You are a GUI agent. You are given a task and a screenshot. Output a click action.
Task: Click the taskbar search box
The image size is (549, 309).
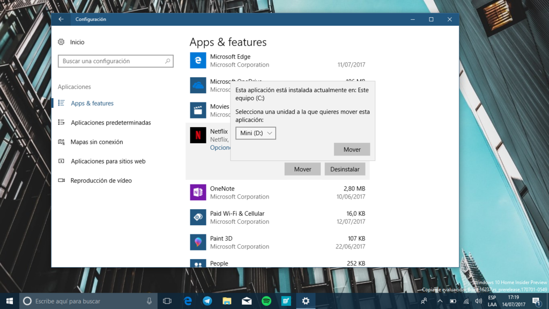click(x=87, y=301)
